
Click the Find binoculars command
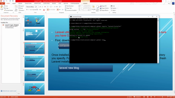[113, 6]
